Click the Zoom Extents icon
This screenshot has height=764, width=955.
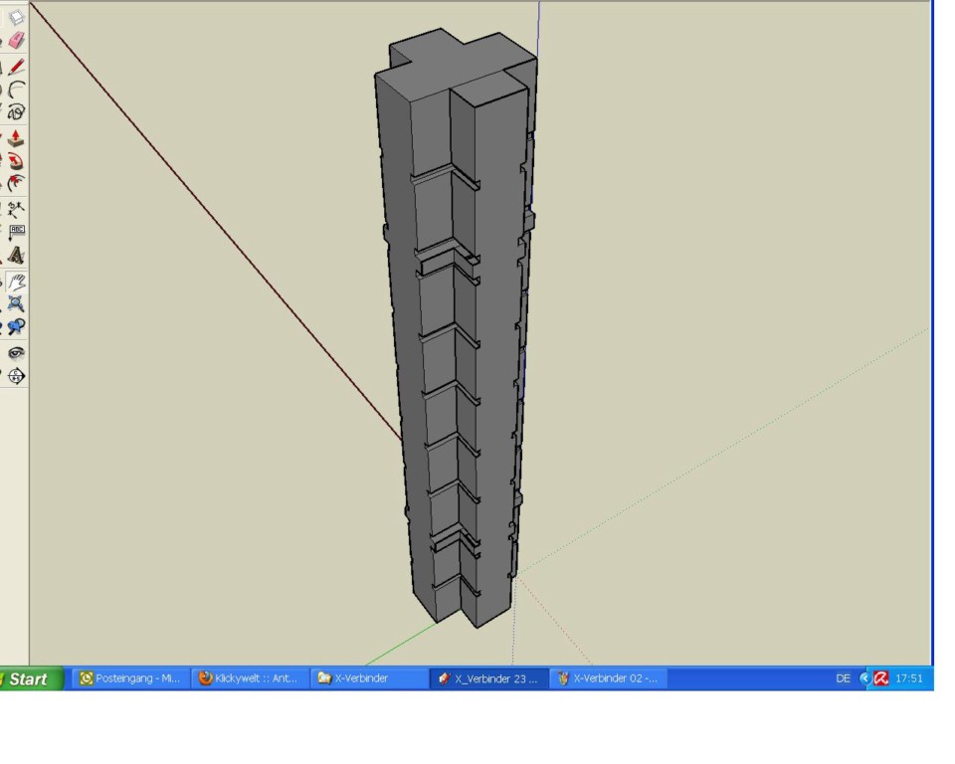(16, 304)
